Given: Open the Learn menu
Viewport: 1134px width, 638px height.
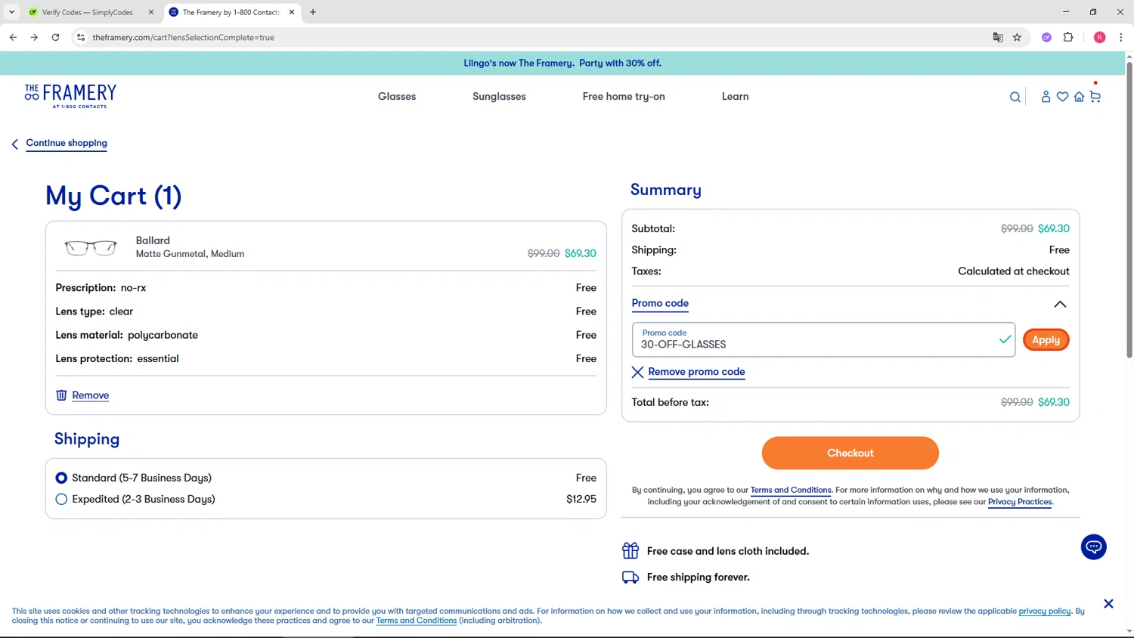Looking at the screenshot, I should (735, 96).
